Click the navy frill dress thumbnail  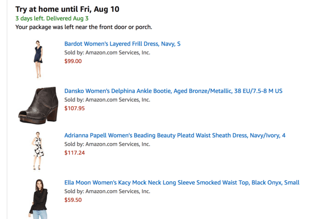pos(38,58)
